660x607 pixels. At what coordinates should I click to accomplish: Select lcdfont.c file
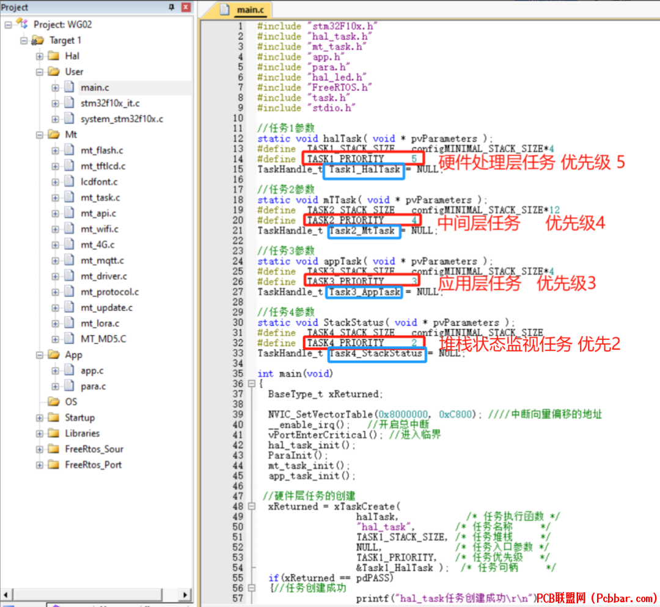tap(99, 182)
